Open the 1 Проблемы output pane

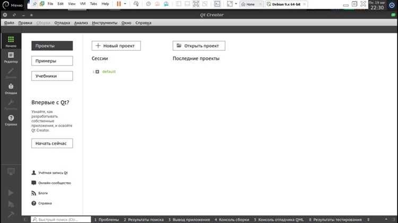(x=106, y=220)
